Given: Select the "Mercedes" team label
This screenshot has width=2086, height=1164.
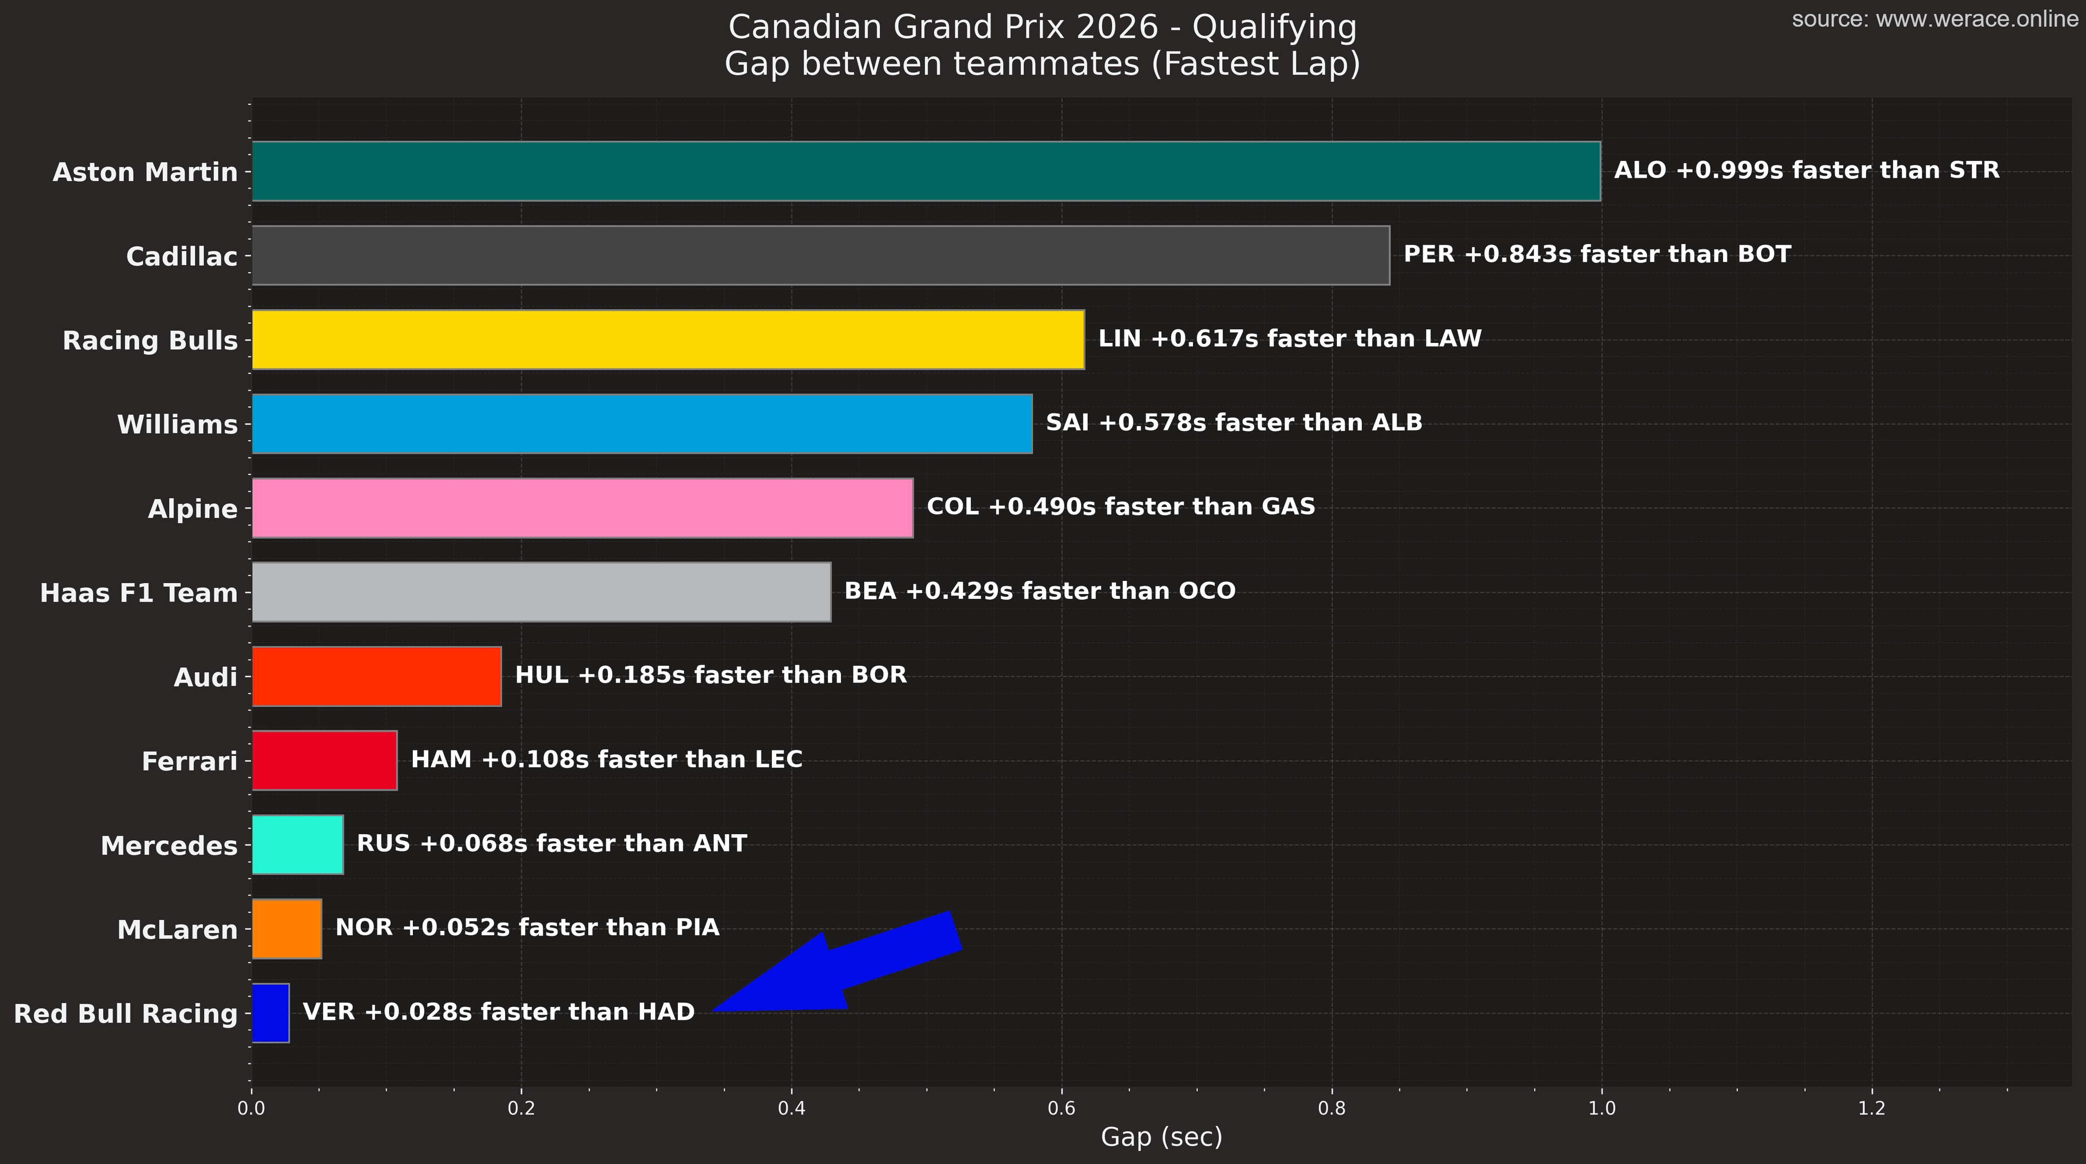Looking at the screenshot, I should [x=169, y=846].
